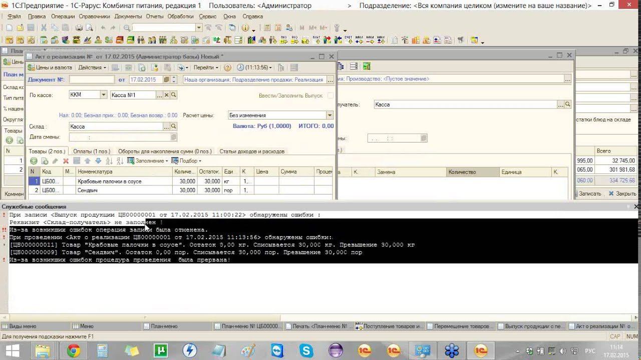Open Google Chrome from the taskbar

pyautogui.click(x=74, y=351)
